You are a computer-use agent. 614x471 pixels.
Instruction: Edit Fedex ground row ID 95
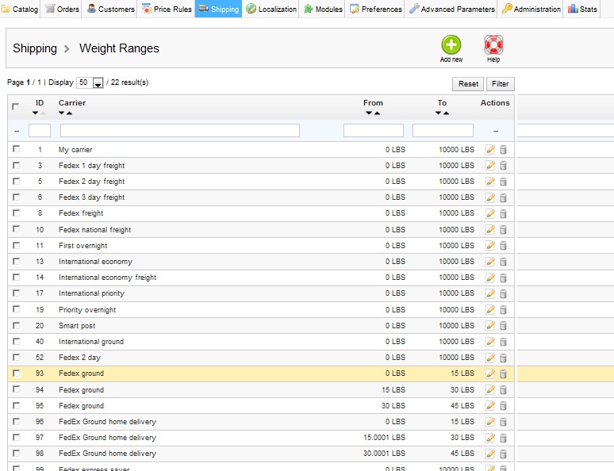tap(490, 406)
